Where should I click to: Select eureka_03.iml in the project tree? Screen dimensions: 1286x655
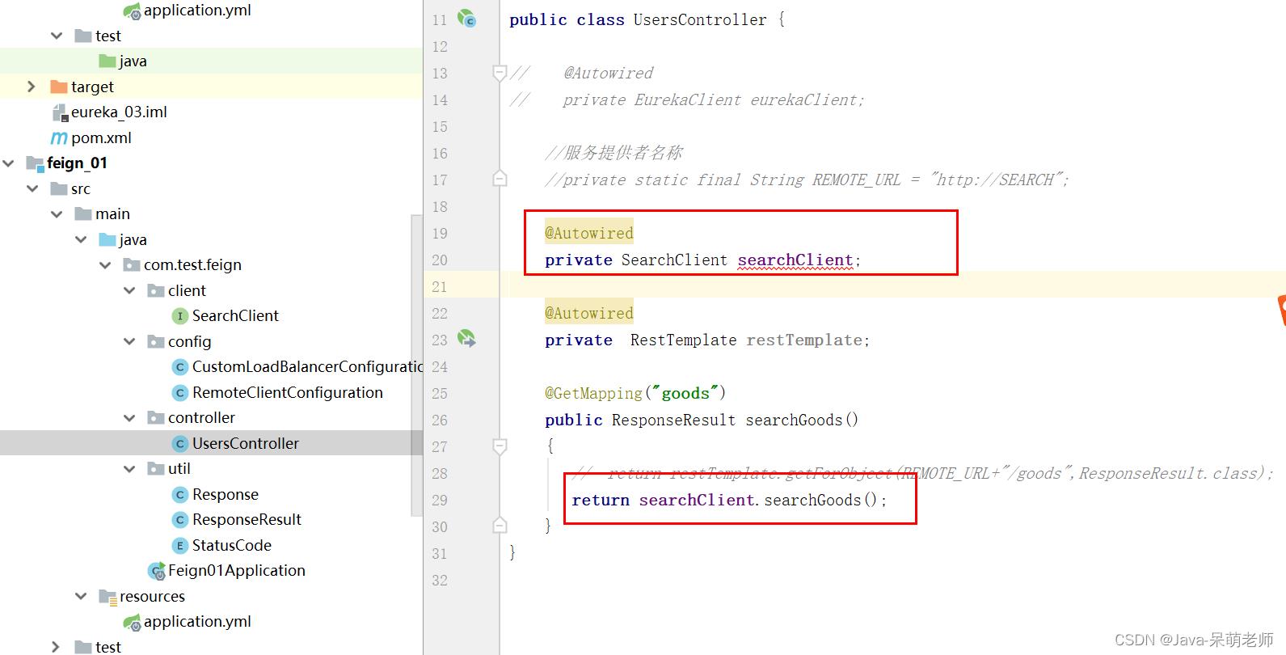click(x=119, y=112)
